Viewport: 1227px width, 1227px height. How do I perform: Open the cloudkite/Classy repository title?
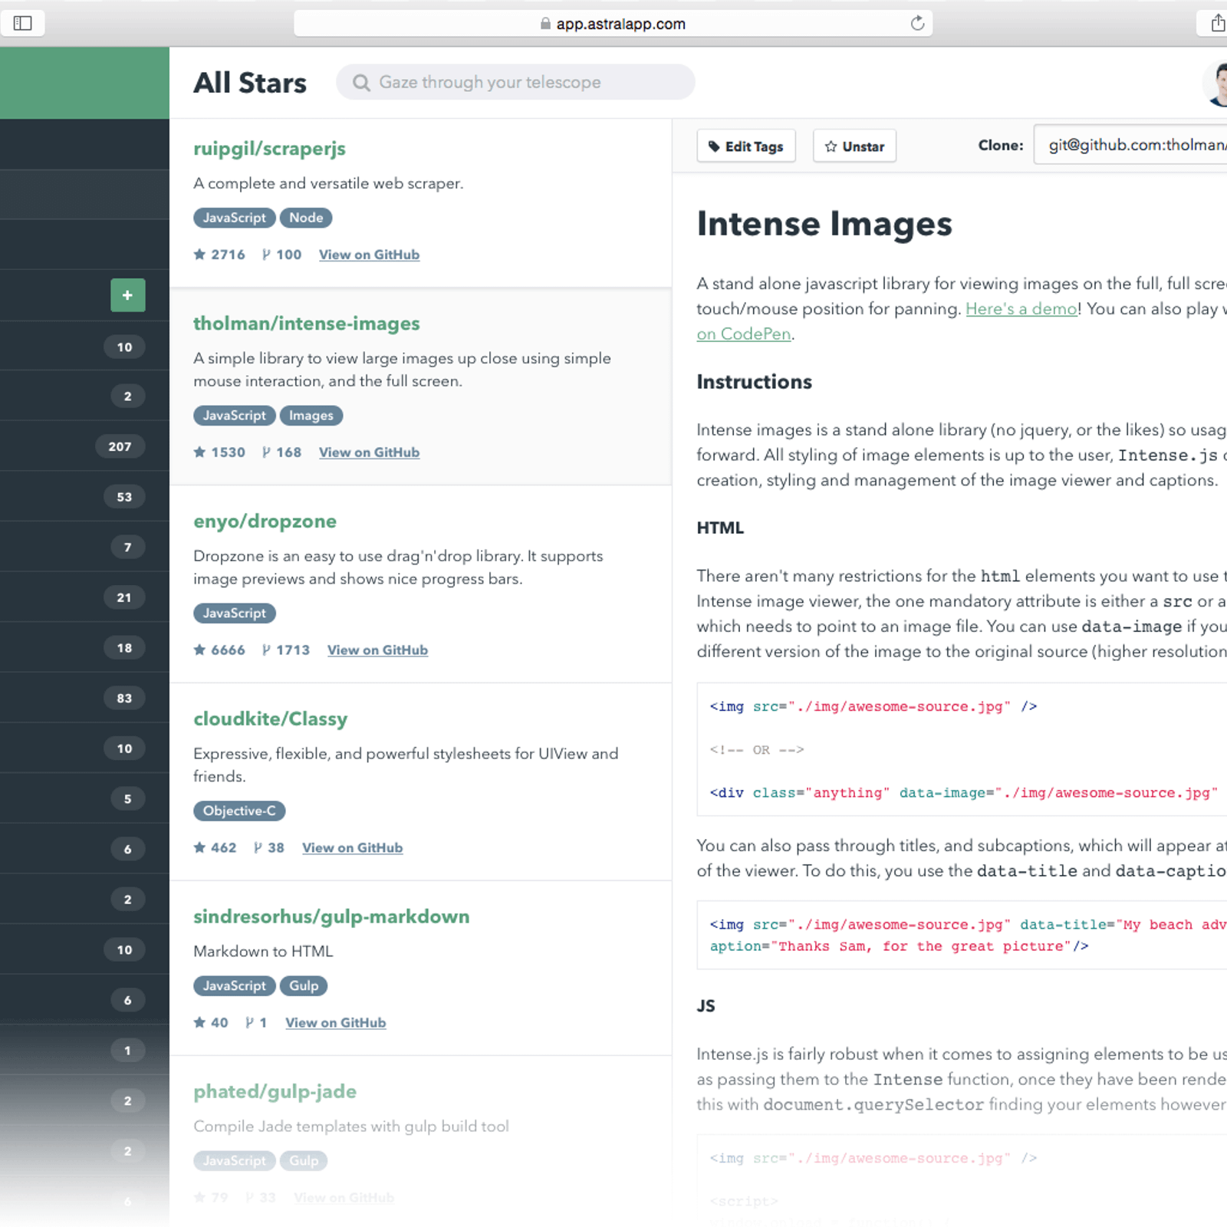[x=270, y=719]
